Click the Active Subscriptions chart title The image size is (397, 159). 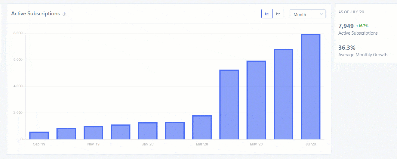click(x=35, y=14)
